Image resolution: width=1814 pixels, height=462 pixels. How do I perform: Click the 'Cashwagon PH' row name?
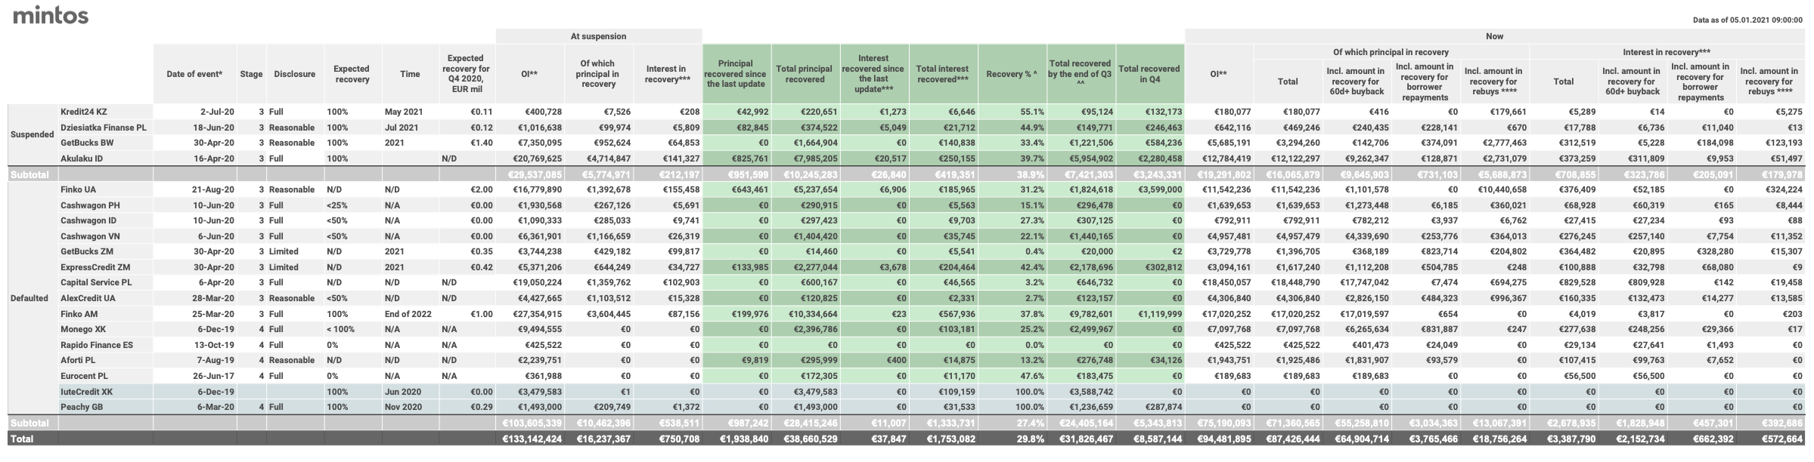[x=90, y=205]
